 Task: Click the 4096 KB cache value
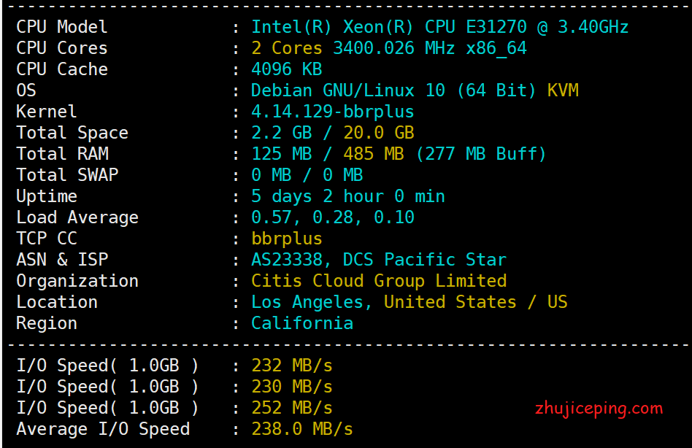click(286, 69)
